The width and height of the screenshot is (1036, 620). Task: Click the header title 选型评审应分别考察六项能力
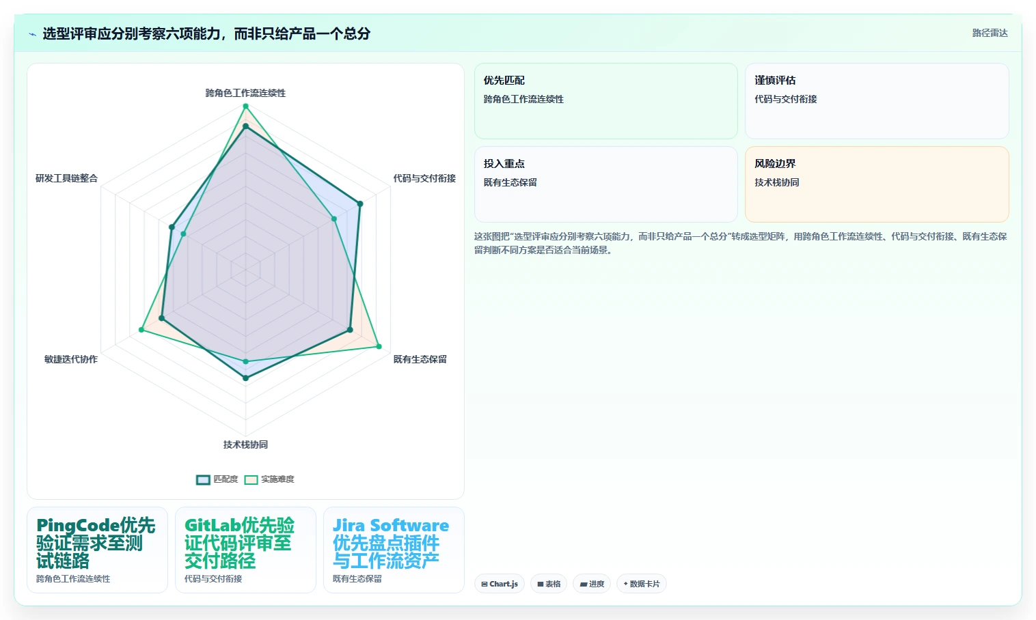coord(206,33)
